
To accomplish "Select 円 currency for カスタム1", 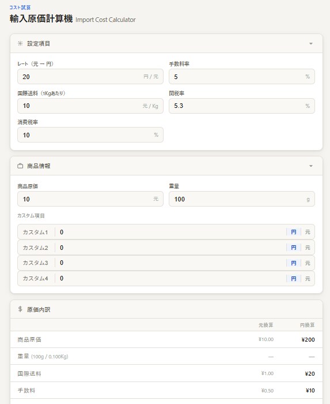I will coord(294,232).
